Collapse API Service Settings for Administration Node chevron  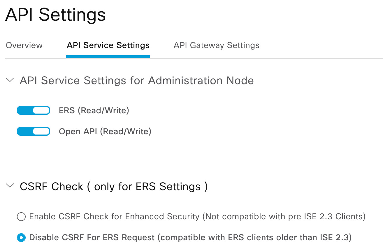(10, 80)
